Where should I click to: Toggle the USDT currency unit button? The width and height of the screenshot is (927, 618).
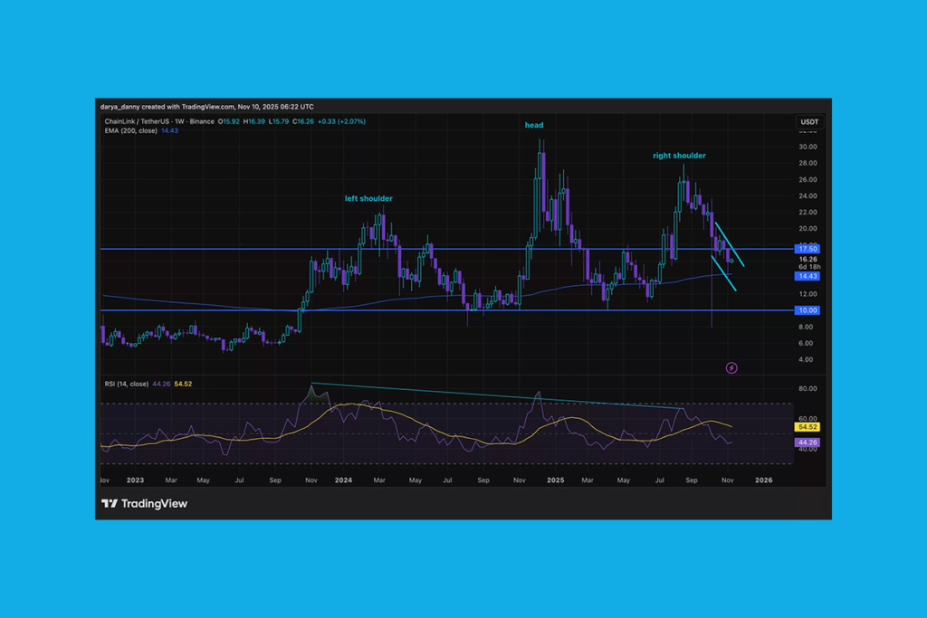click(x=808, y=120)
